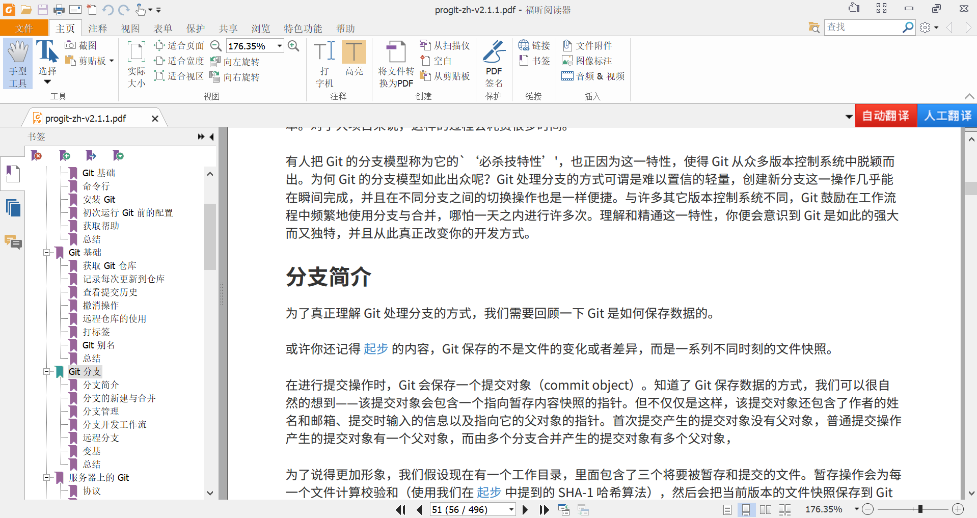Convert a file to PDF (将文件转换为PDF)
977x518 pixels.
click(x=396, y=64)
